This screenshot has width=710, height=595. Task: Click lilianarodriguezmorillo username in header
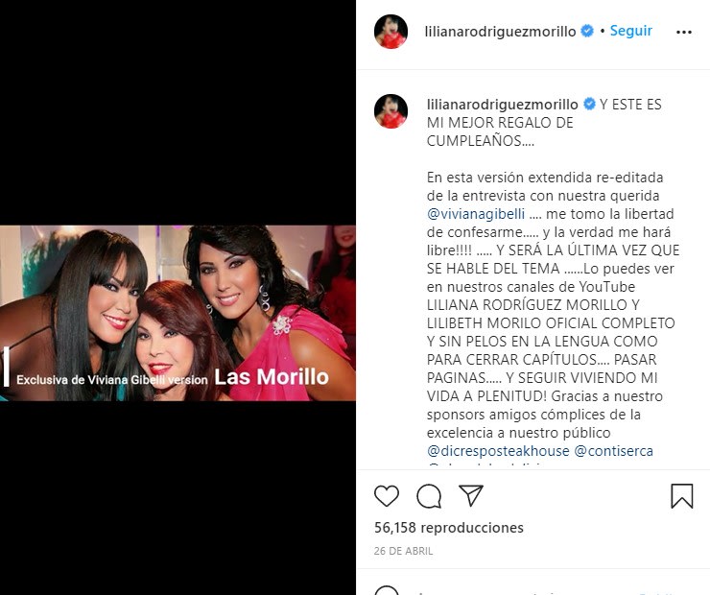click(x=500, y=32)
